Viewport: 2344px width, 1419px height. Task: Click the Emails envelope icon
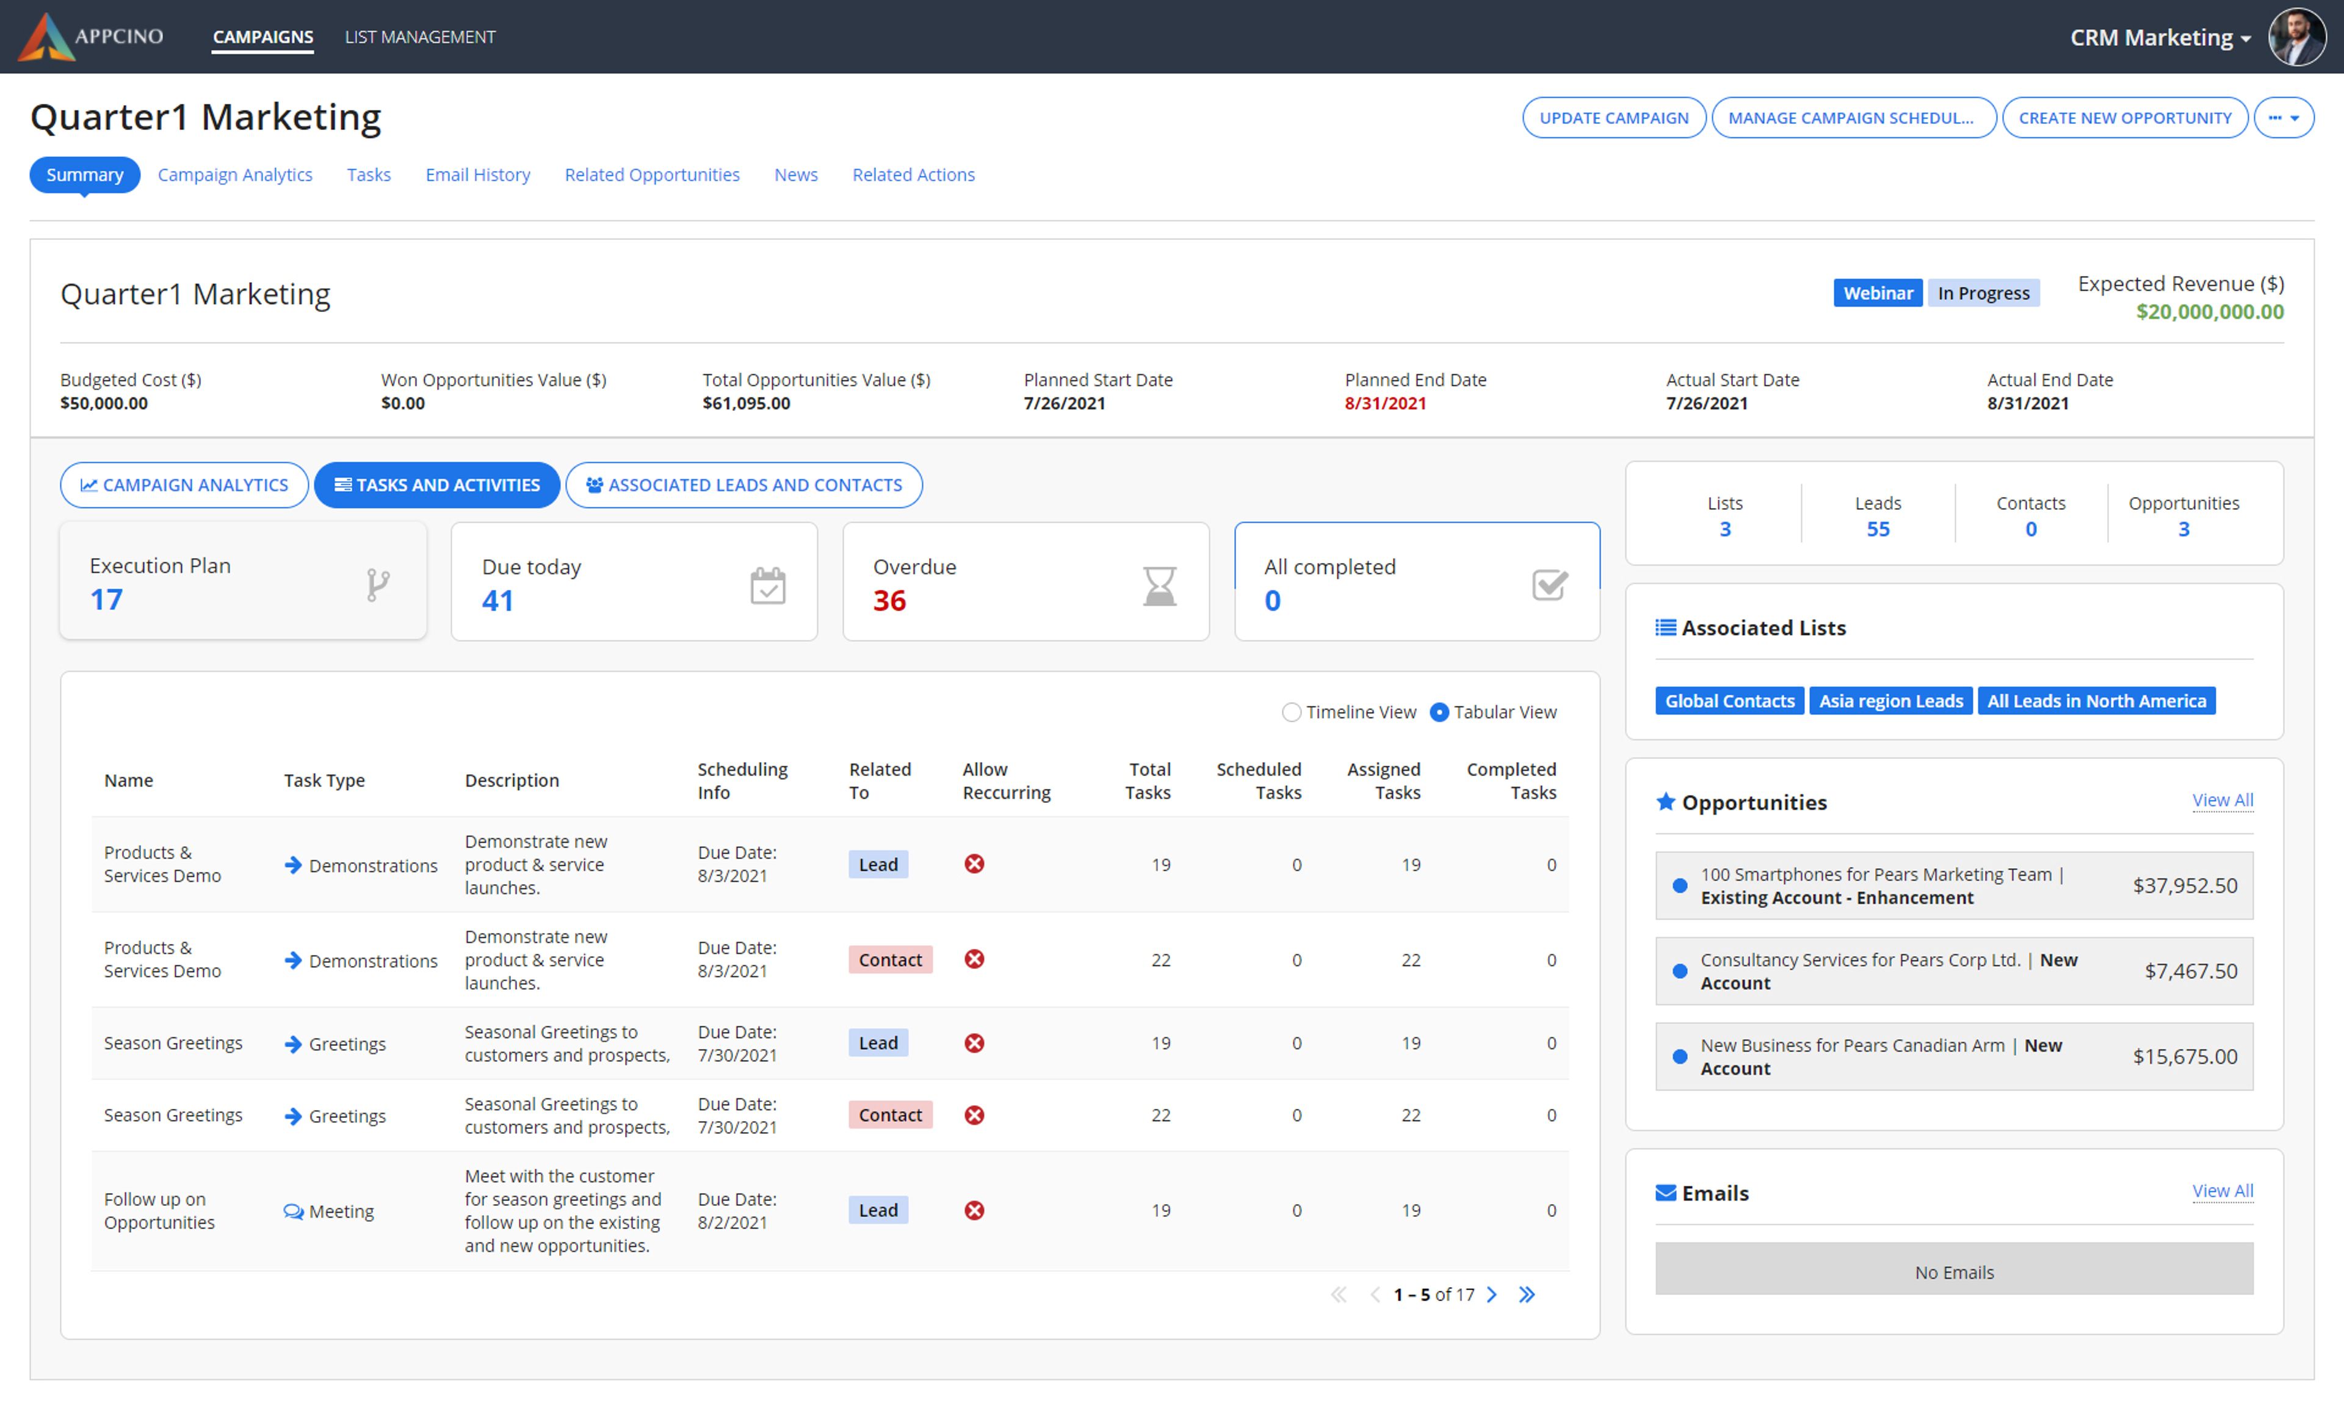point(1666,1192)
